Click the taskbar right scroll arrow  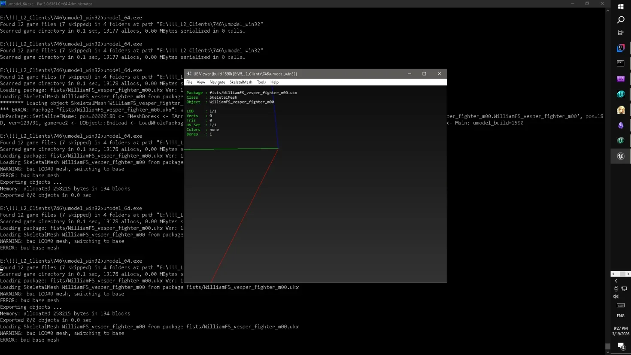click(628, 274)
